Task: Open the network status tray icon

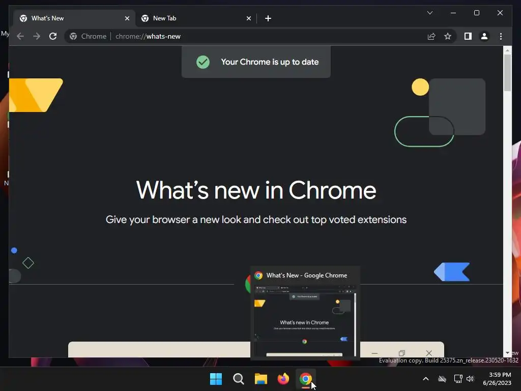Action: [x=458, y=379]
